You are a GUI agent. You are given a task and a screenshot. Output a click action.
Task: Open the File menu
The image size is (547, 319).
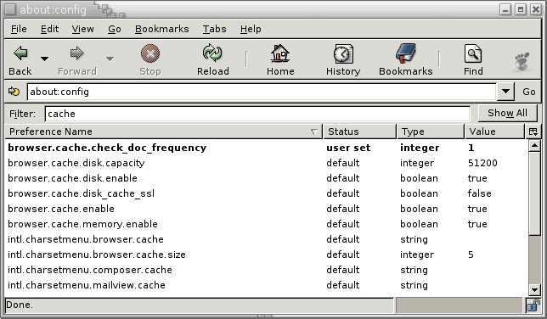19,29
